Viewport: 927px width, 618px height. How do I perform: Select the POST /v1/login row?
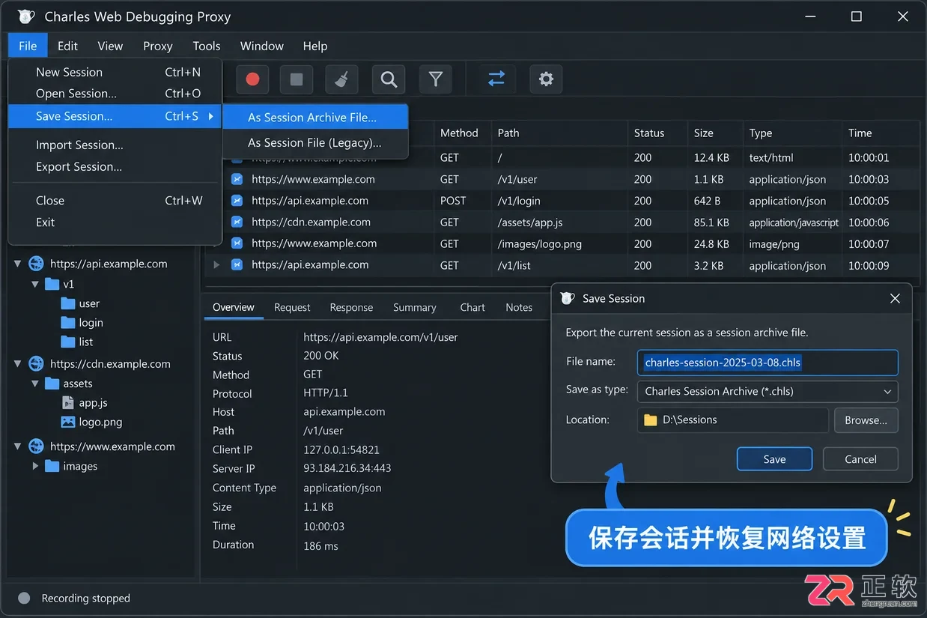[562, 201]
